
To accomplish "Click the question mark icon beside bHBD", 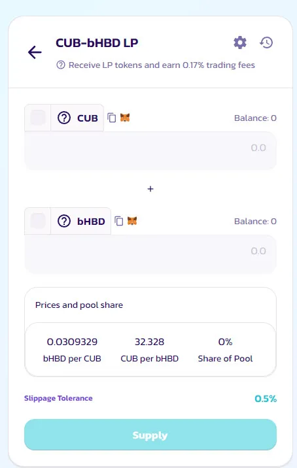I will pyautogui.click(x=64, y=221).
